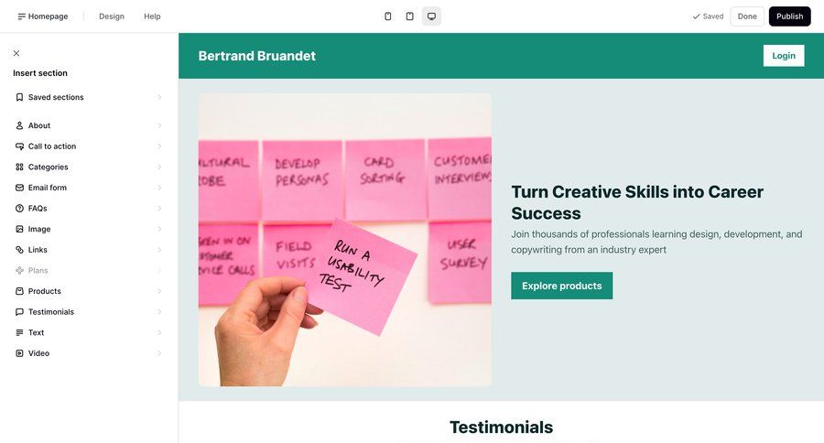Click the Links chain icon

pos(19,250)
